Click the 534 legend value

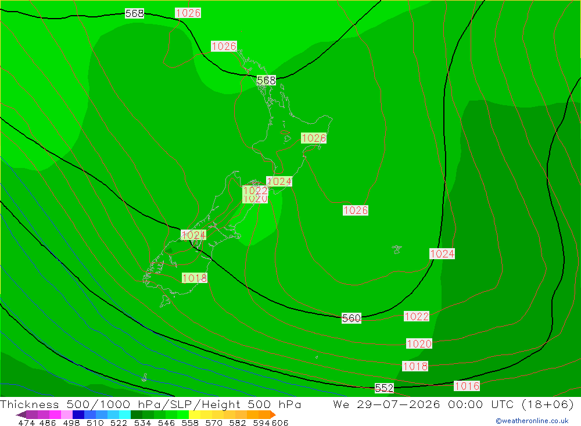click(142, 423)
